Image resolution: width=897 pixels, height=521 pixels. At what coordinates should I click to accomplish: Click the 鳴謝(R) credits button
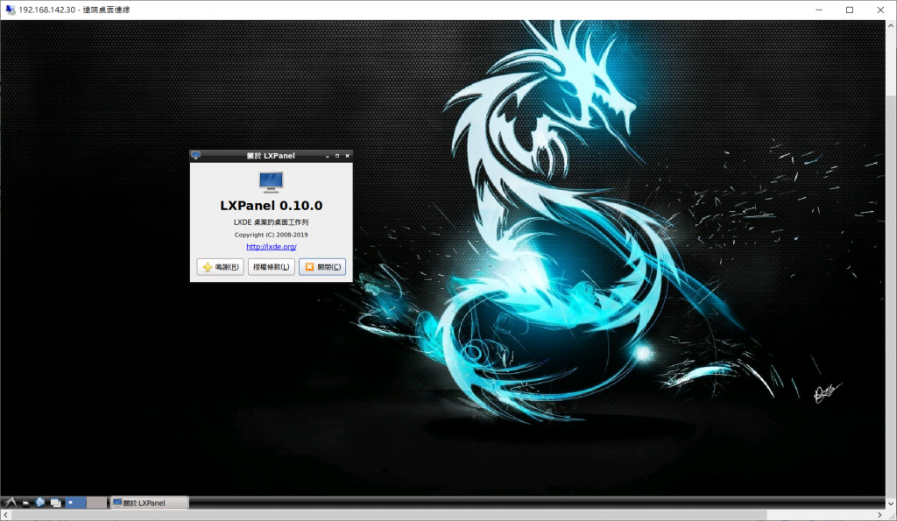coord(220,267)
